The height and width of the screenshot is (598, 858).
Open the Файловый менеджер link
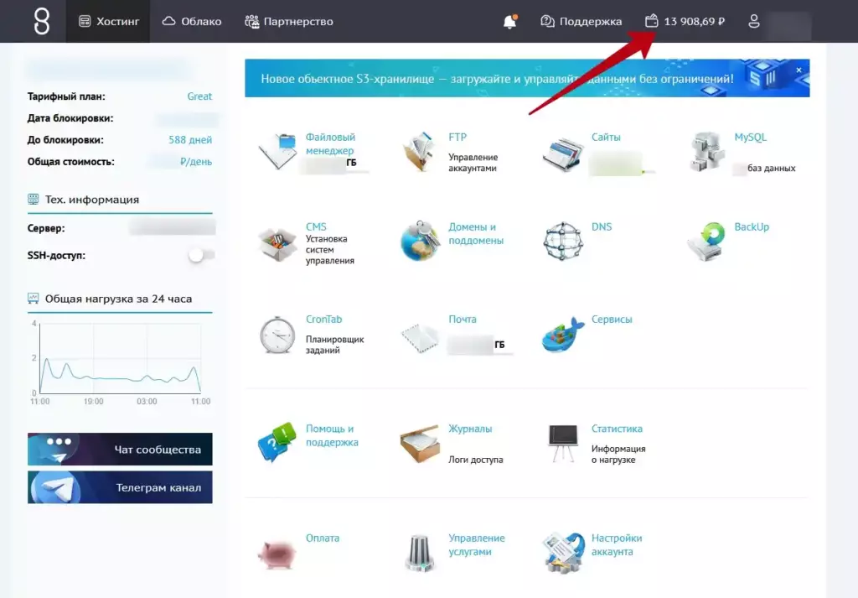[330, 143]
